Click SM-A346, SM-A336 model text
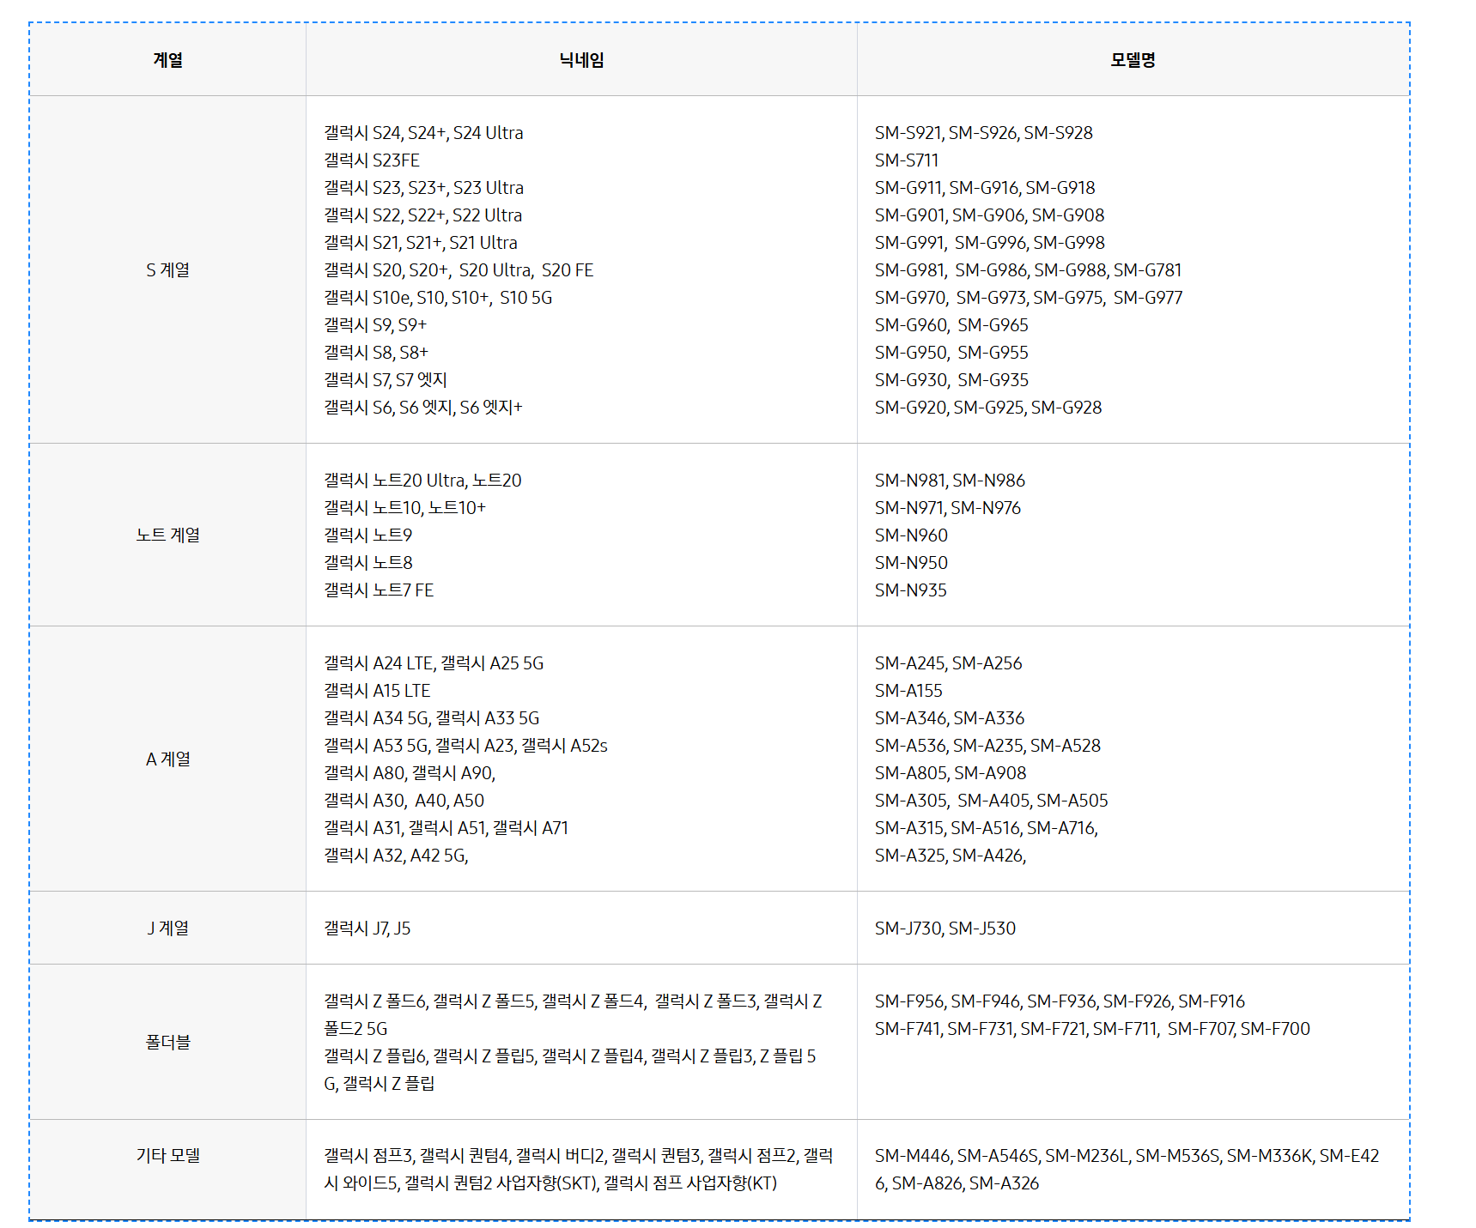This screenshot has height=1228, width=1476. coord(950,718)
